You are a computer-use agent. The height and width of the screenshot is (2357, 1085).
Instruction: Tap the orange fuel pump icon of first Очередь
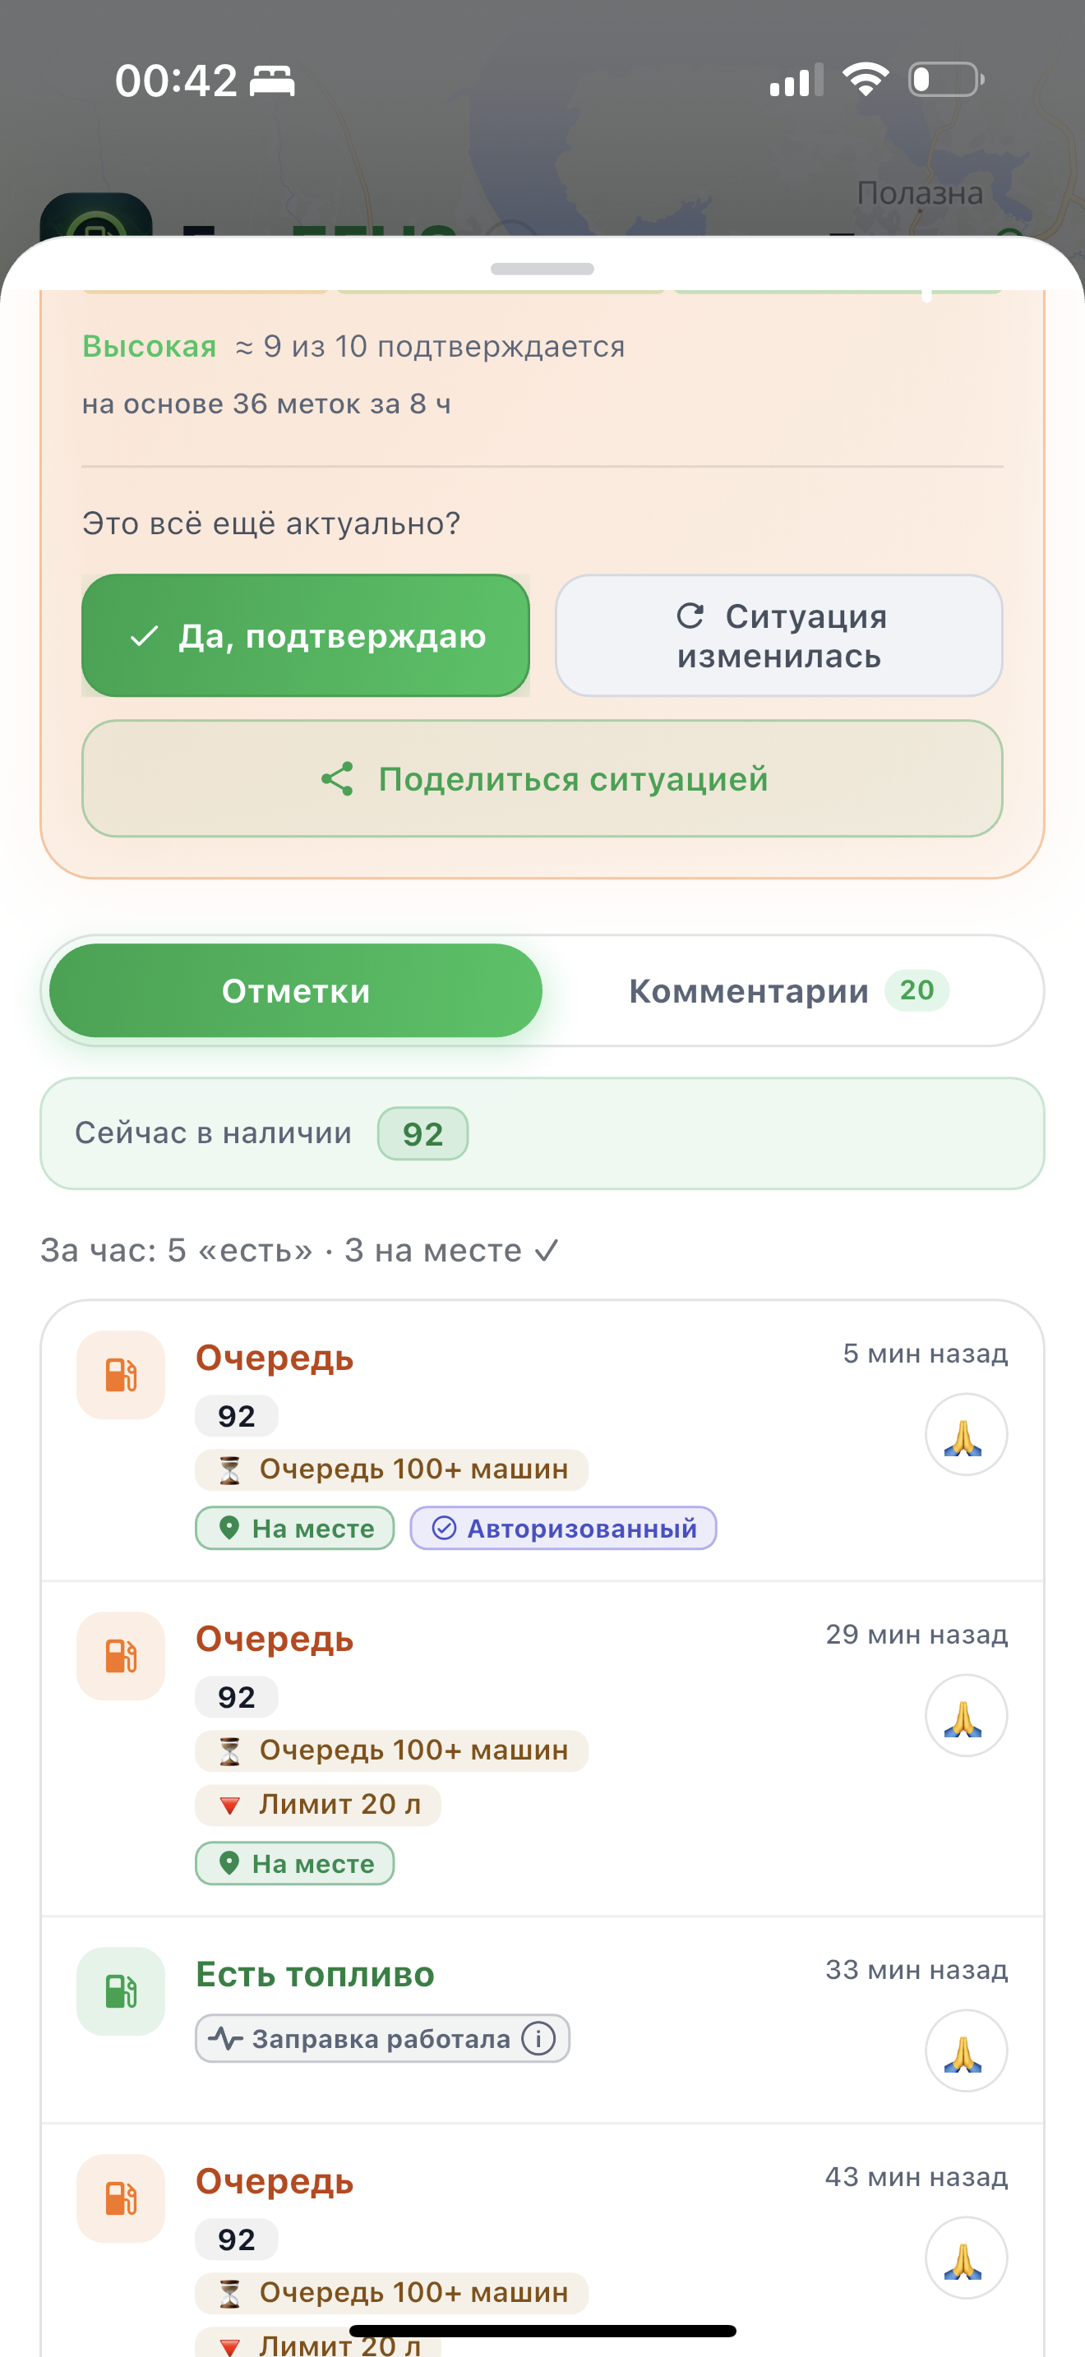(x=121, y=1375)
